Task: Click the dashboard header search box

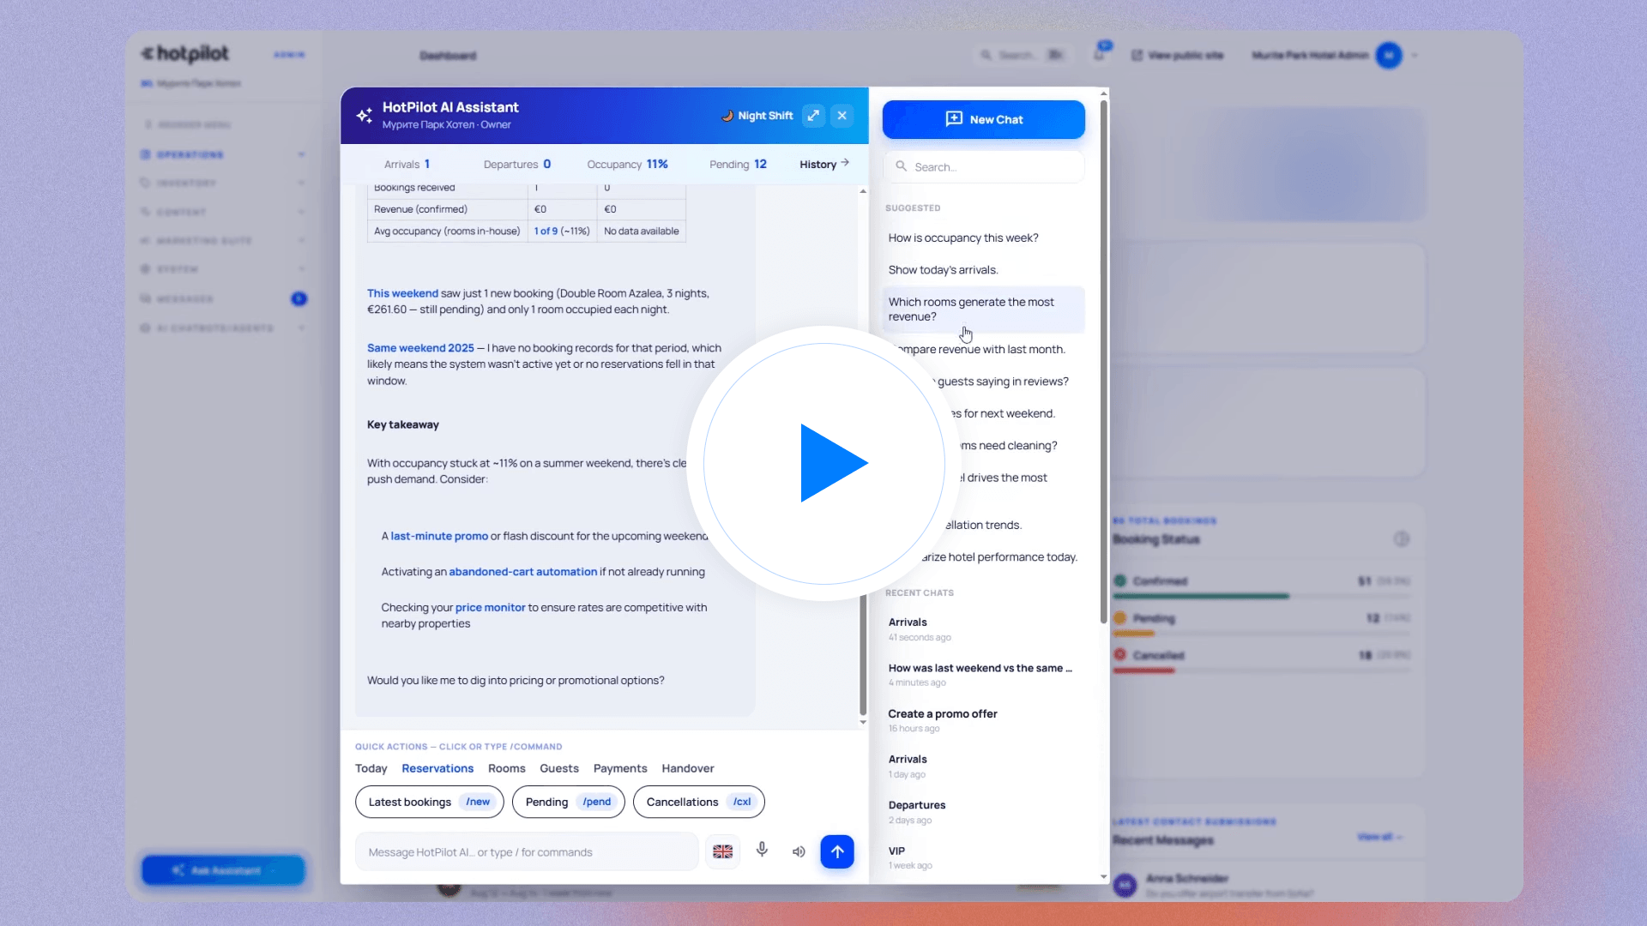Action: coord(1022,55)
